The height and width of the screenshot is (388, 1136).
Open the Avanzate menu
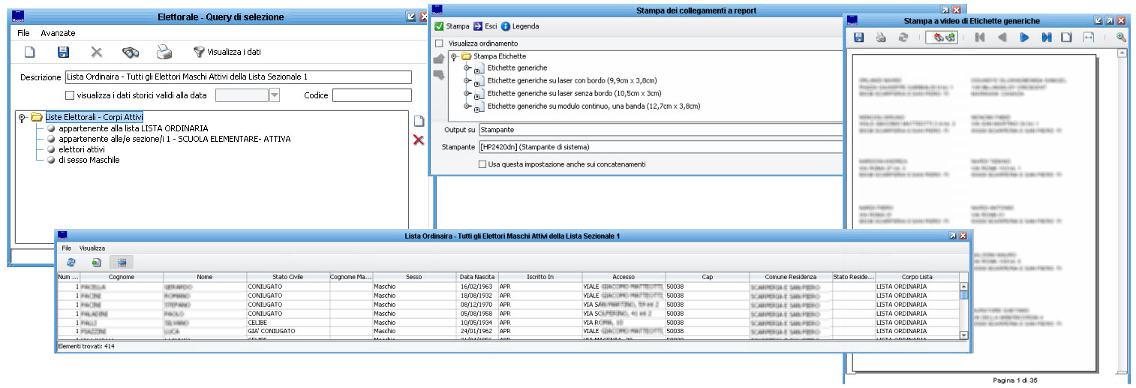[x=58, y=34]
